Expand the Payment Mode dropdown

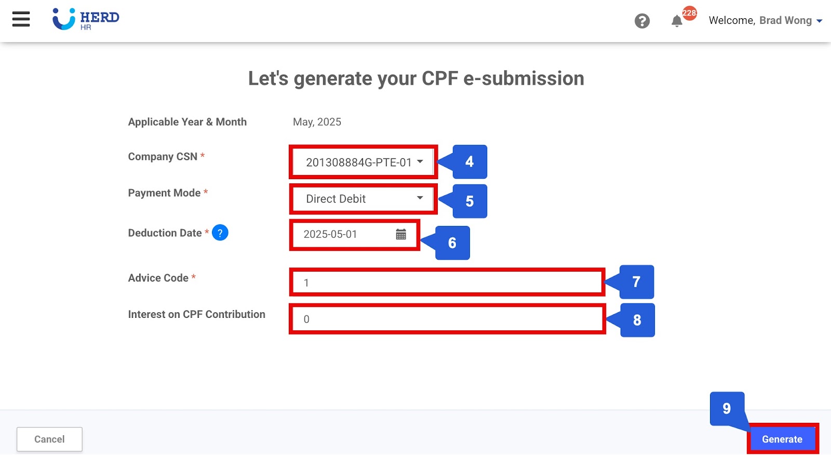click(x=420, y=198)
